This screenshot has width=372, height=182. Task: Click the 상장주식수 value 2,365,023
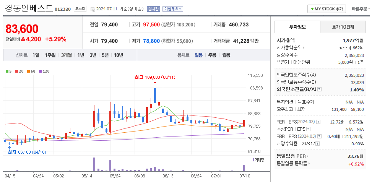coord(354,55)
